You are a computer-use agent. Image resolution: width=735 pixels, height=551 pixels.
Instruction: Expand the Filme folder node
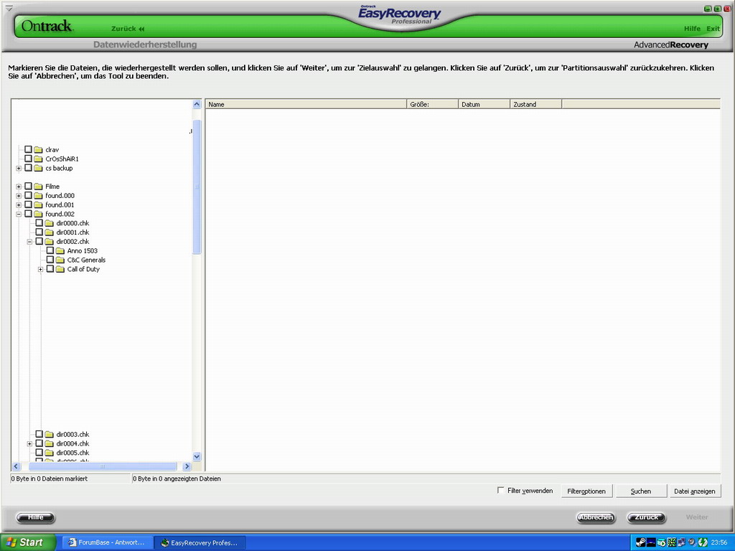click(x=19, y=187)
